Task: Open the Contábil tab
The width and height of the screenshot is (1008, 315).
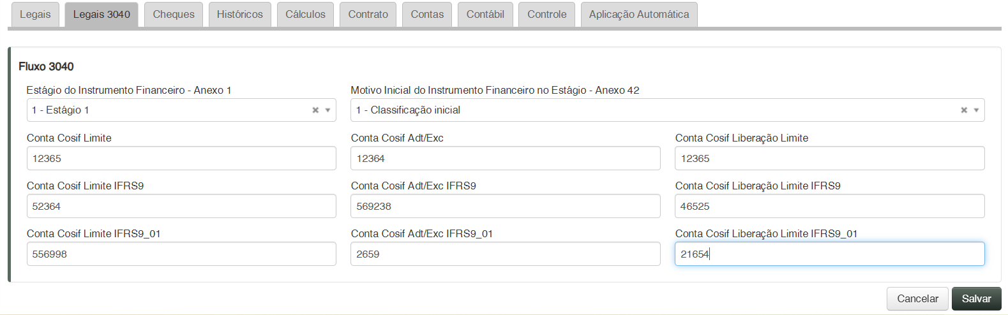Action: (485, 15)
